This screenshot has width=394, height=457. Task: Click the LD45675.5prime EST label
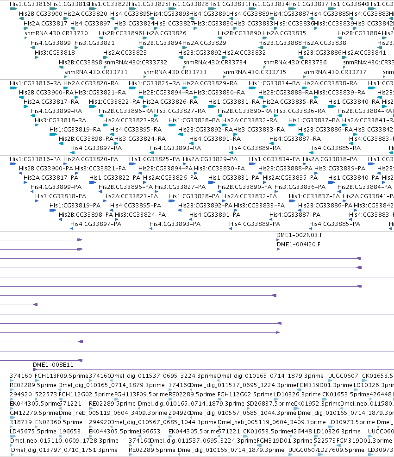33,432
